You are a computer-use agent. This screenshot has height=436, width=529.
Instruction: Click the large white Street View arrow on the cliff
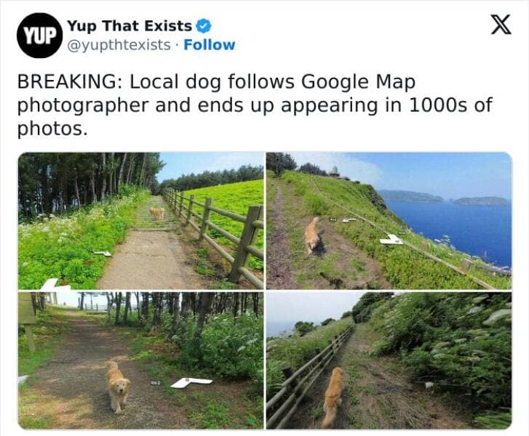pos(391,240)
